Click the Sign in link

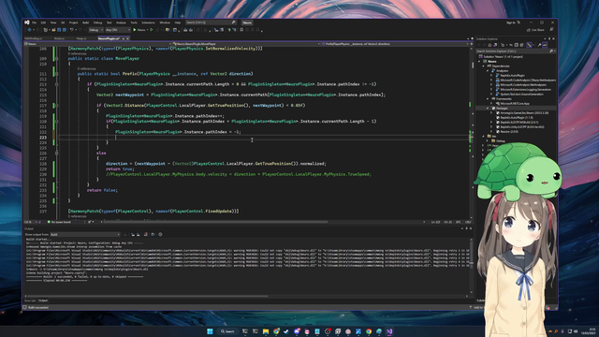click(x=511, y=22)
